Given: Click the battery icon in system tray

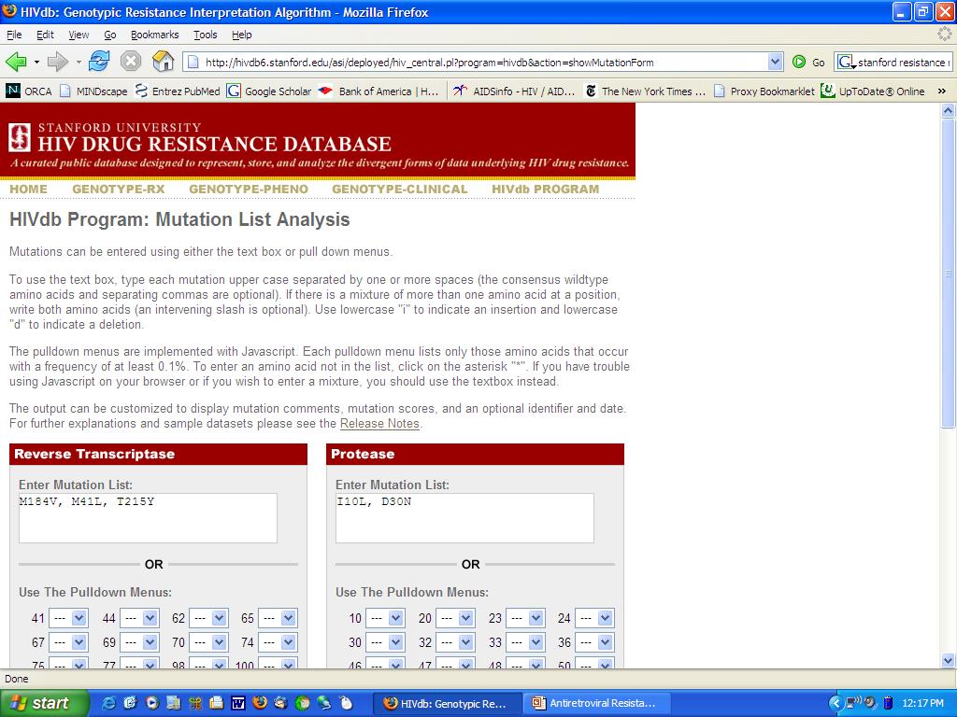Looking at the screenshot, I should coord(888,703).
